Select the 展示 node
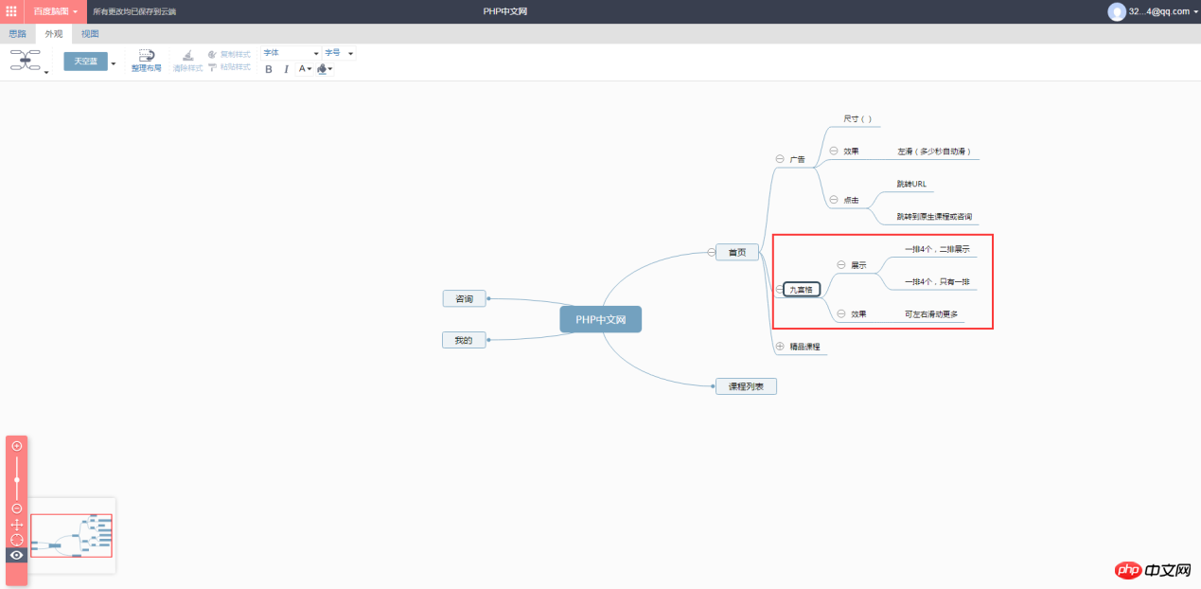1201x589 pixels. tap(858, 265)
